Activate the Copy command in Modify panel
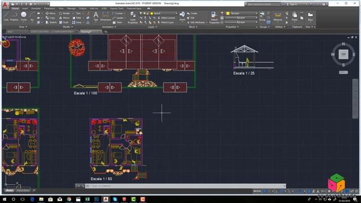Screen dimensions: 361x203 click(50, 17)
